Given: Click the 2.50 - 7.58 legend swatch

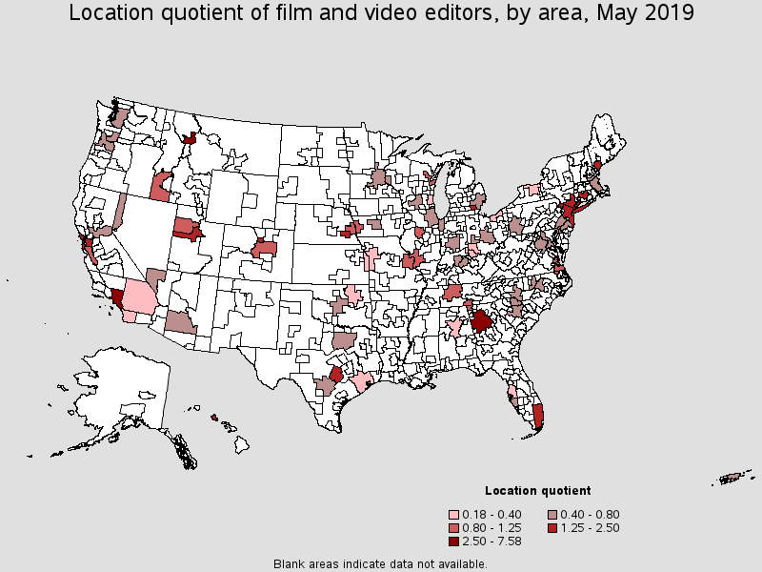Looking at the screenshot, I should click(456, 541).
